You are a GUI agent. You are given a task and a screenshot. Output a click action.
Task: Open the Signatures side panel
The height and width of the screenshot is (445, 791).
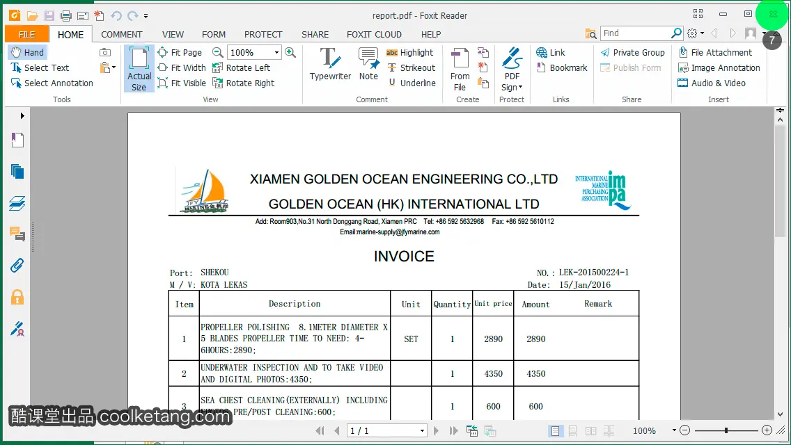coord(17,329)
